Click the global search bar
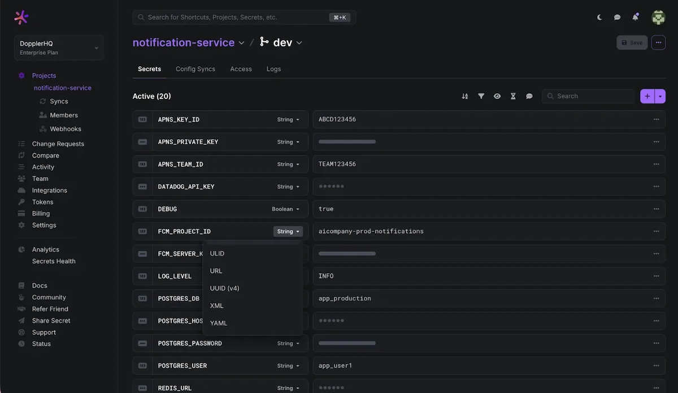The width and height of the screenshot is (678, 393). click(244, 18)
